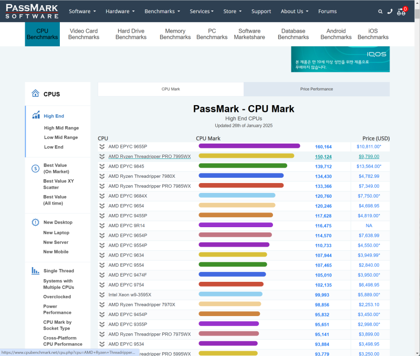The height and width of the screenshot is (356, 420).
Task: Click the search magnifier icon in header
Action: (x=380, y=12)
